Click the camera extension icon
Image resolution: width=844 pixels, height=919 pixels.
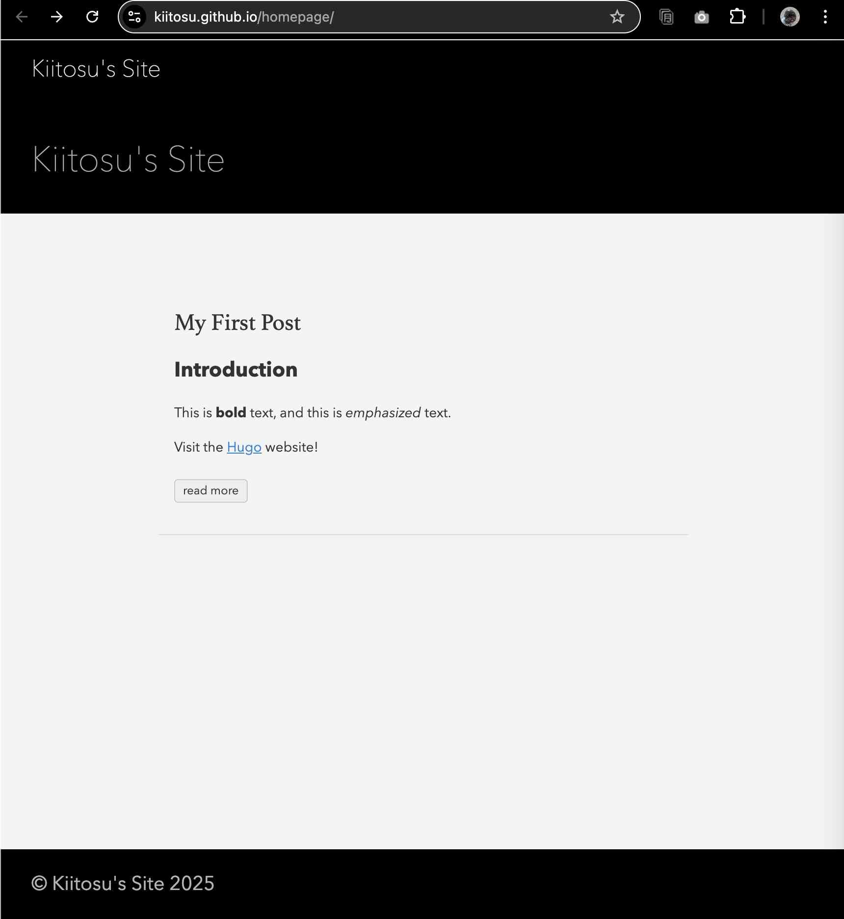tap(701, 17)
